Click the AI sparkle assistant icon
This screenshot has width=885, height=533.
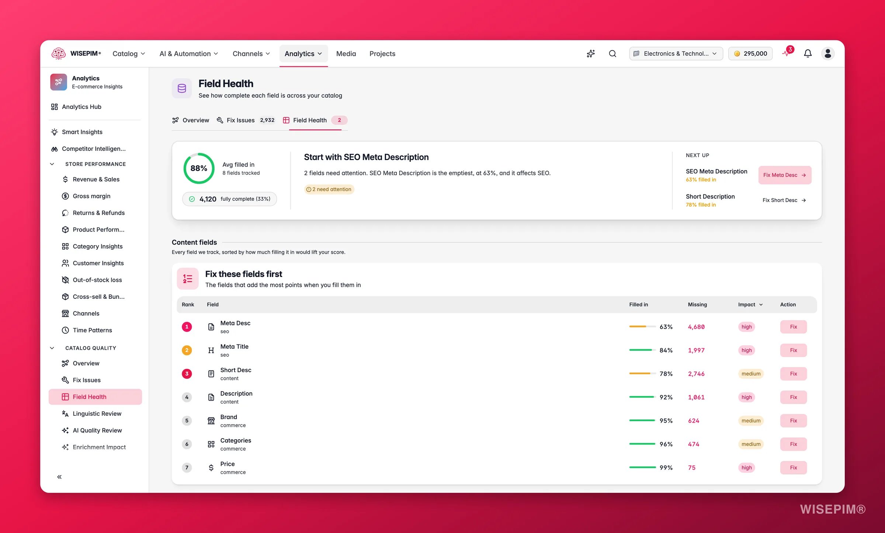coord(591,53)
